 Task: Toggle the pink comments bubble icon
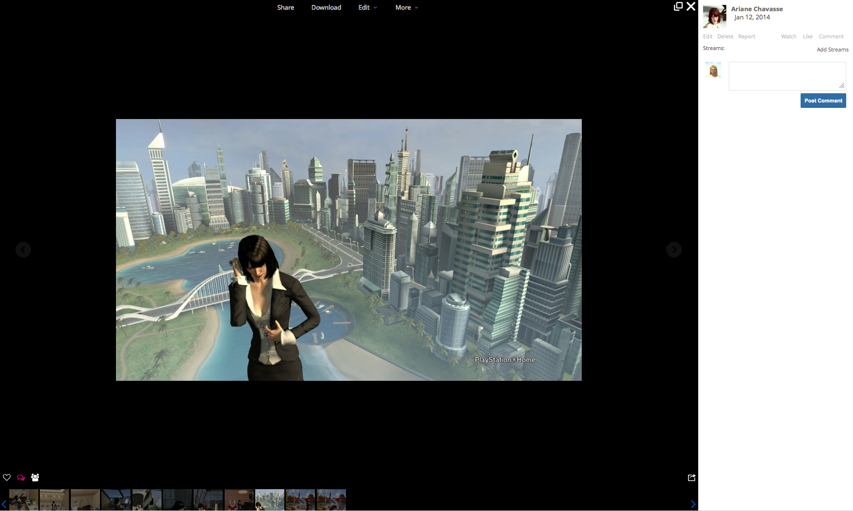click(x=21, y=477)
